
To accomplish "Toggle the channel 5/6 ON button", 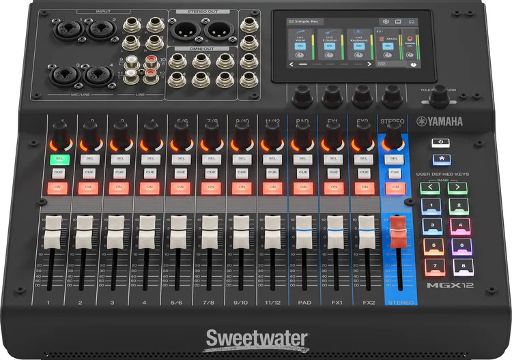I will [180, 188].
